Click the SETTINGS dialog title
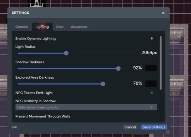Image resolution: width=191 pixels, height=137 pixels. pos(20,13)
